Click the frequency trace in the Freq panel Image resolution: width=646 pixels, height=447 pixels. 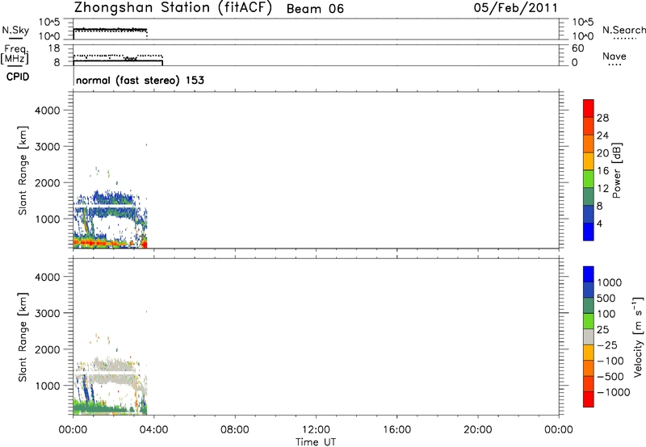coord(118,61)
